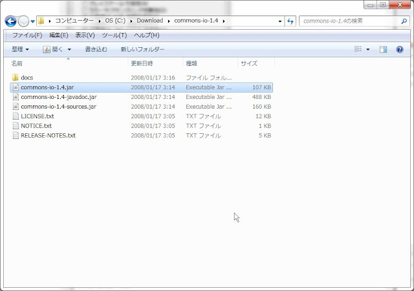Sort by the 名前 column header
414x291 pixels.
(x=70, y=63)
